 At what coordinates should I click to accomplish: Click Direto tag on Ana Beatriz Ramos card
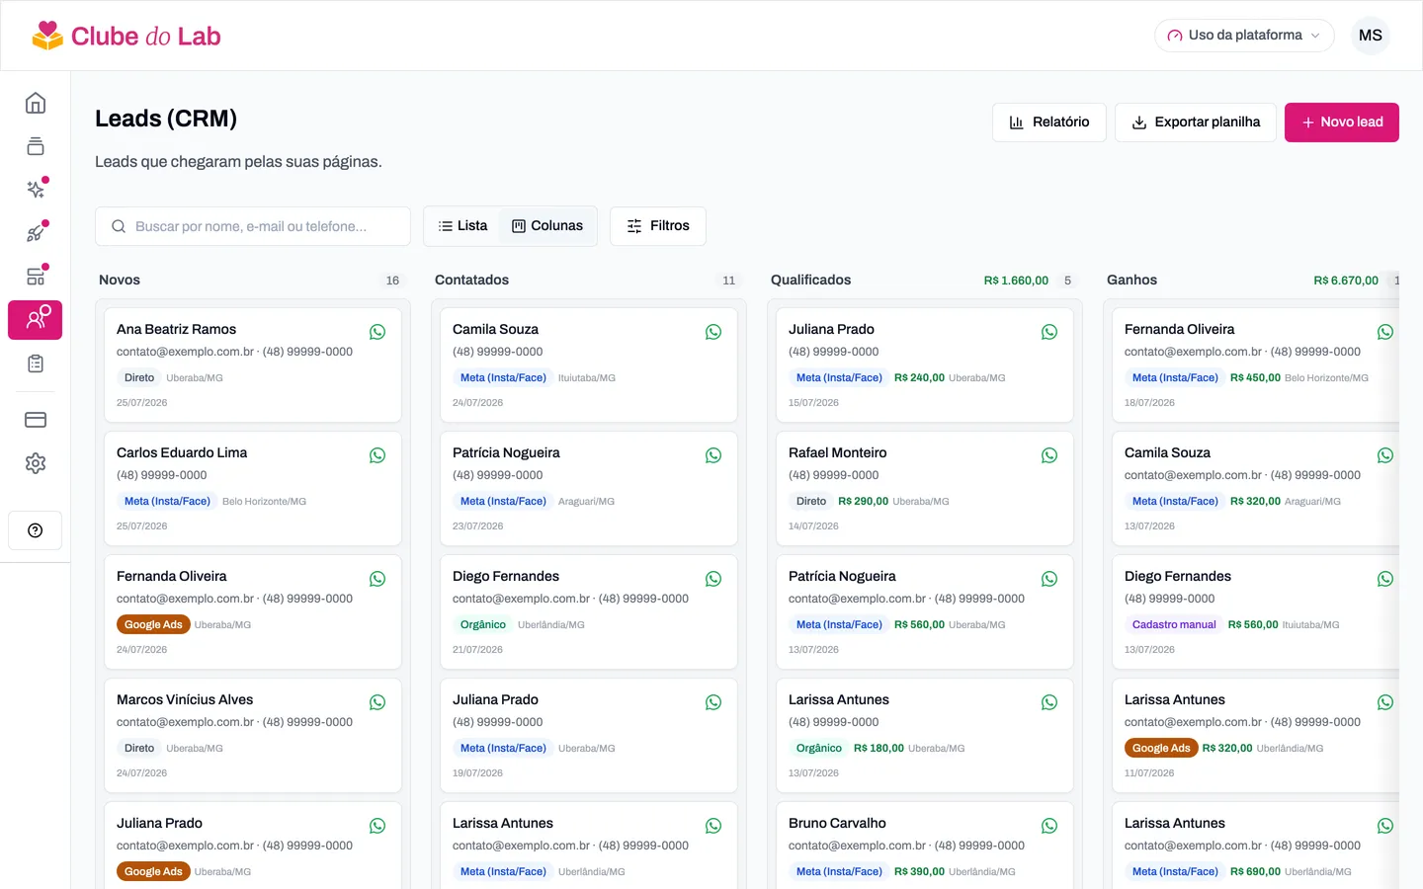[139, 378]
